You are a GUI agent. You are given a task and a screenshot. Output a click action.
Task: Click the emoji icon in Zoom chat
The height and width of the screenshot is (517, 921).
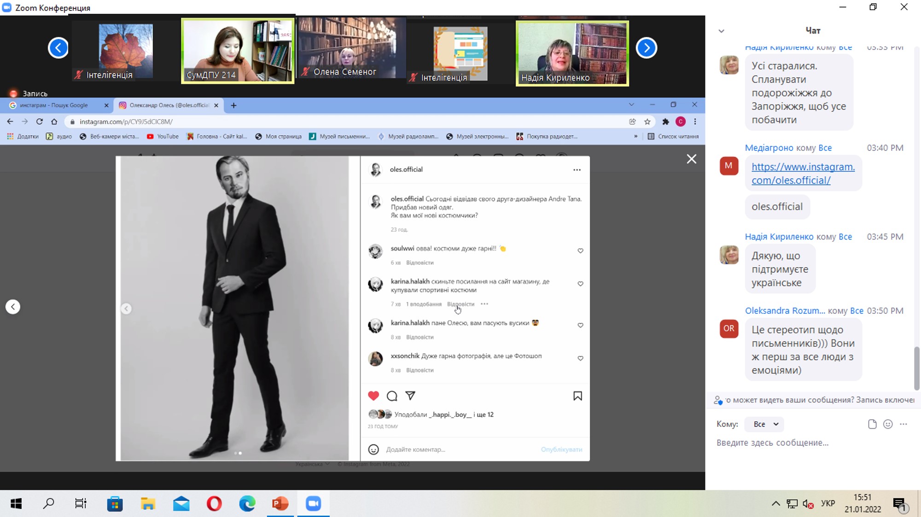888,424
